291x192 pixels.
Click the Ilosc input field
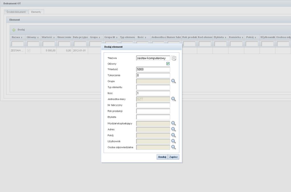153,93
